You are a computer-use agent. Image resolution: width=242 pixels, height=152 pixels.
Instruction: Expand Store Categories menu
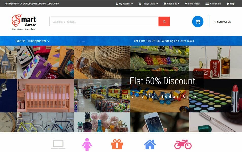tap(32, 41)
